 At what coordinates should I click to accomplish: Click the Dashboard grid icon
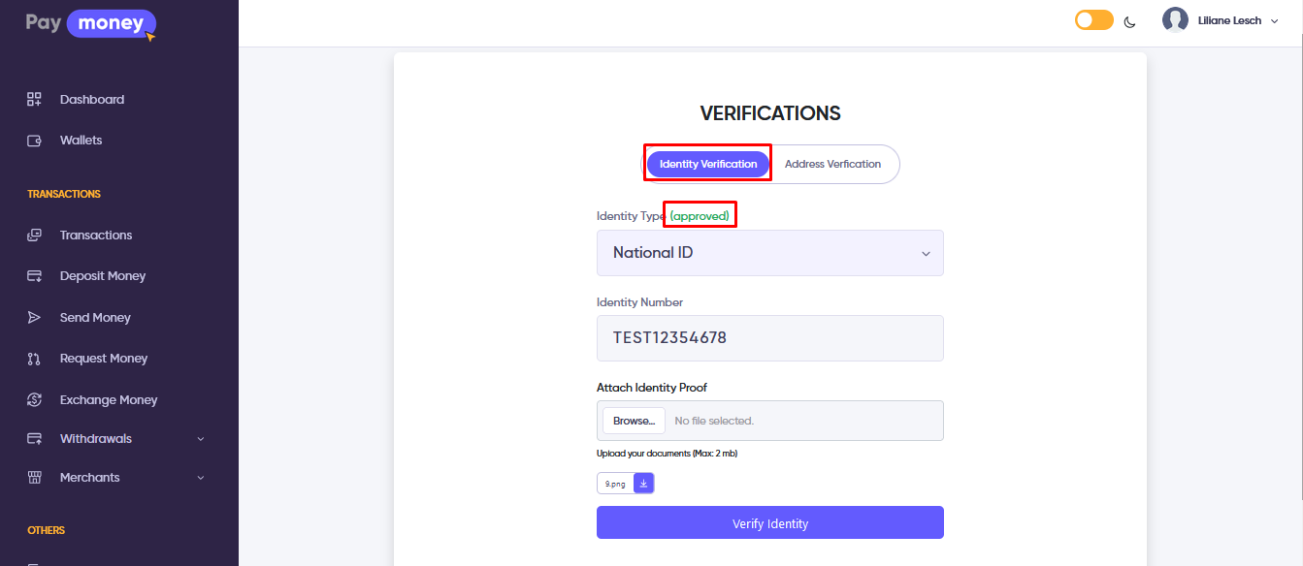[35, 99]
